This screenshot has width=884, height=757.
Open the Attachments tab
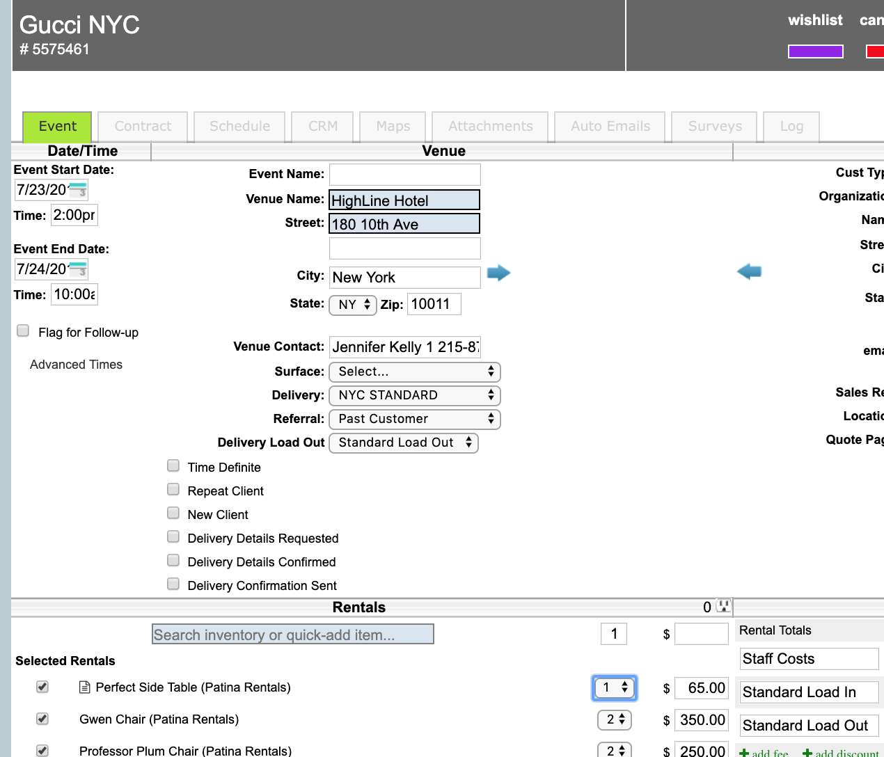coord(490,126)
